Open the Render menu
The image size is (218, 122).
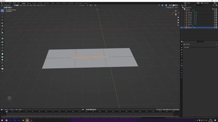click(10, 3)
